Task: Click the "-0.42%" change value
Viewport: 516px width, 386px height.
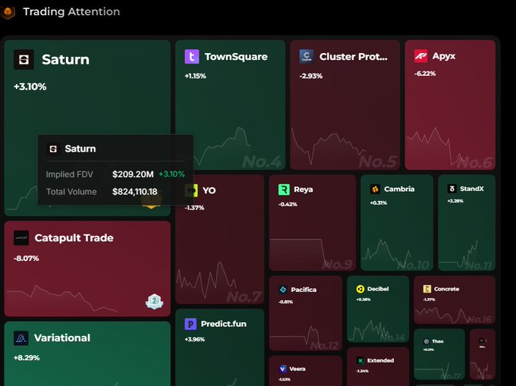Action: pos(288,205)
